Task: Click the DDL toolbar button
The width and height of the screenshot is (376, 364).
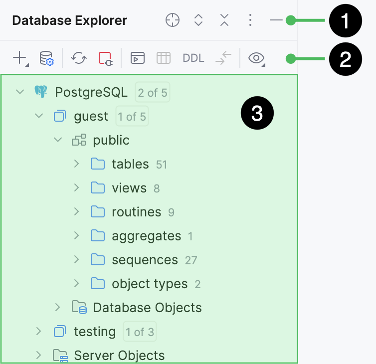Action: click(x=193, y=58)
